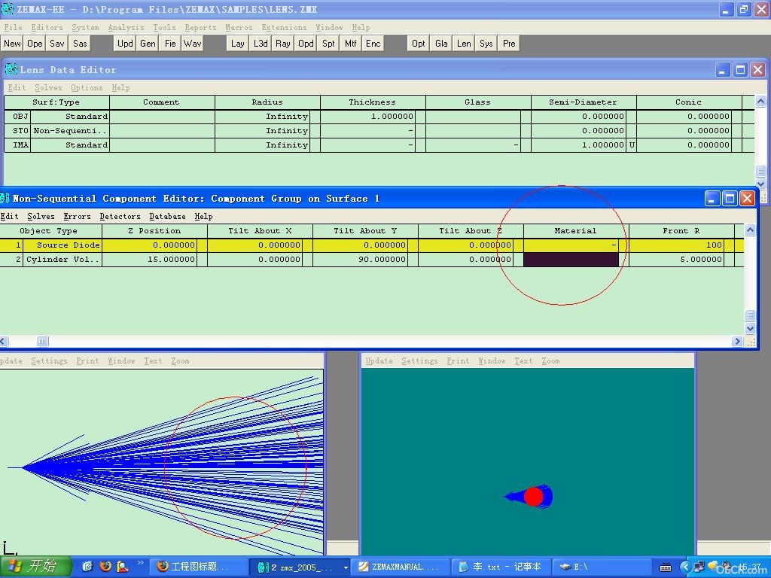Select IMA row Semi-Diameter 1.000000 cell
The image size is (771, 578).
pos(579,145)
